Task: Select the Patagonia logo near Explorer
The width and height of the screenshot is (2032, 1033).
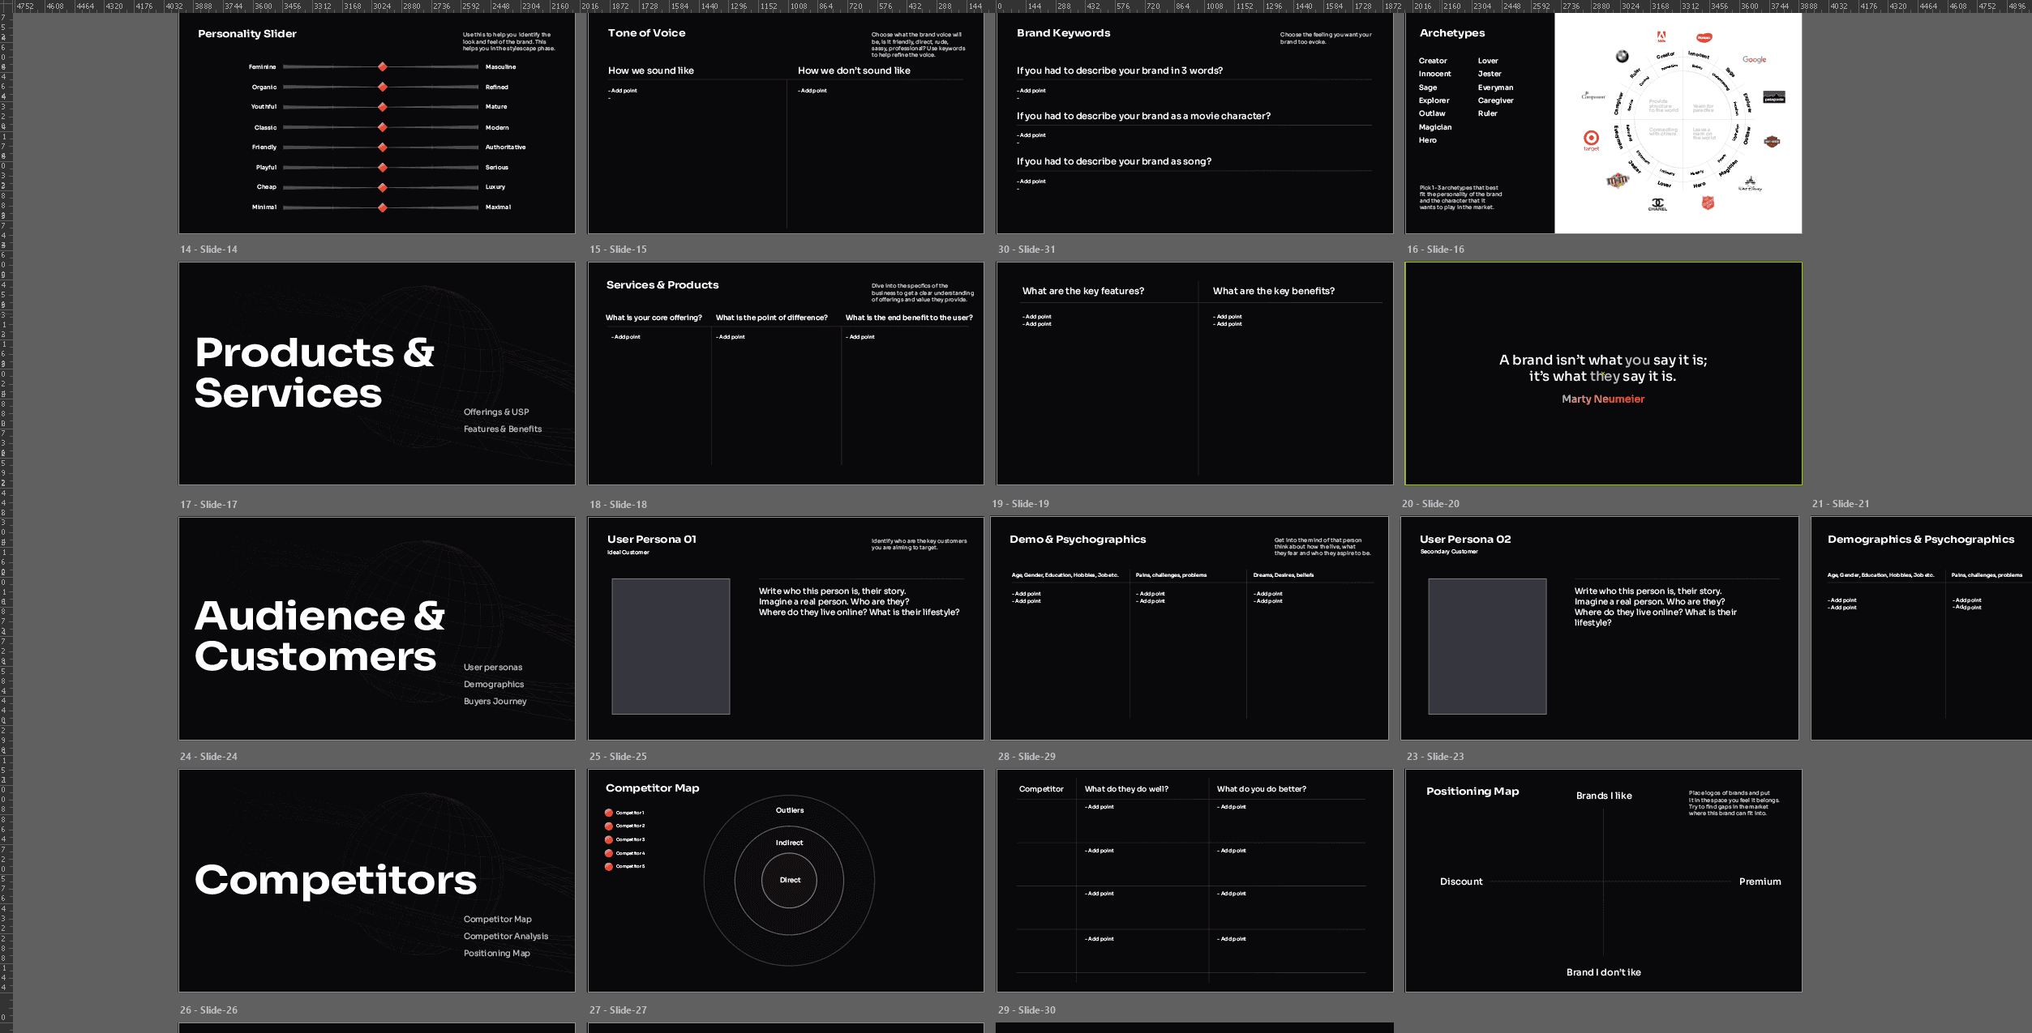Action: tap(1774, 97)
